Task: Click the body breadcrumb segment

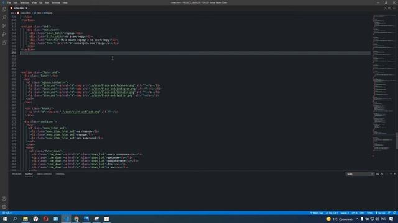Action: 49,13
